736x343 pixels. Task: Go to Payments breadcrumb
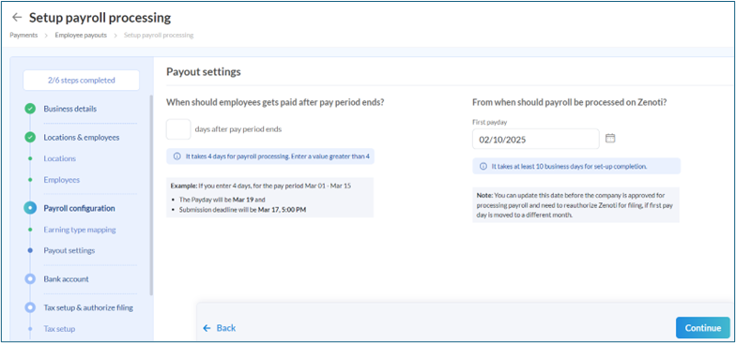(x=23, y=36)
